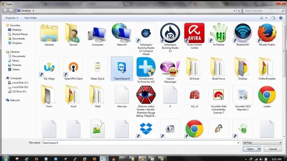This screenshot has width=287, height=161.
Task: Open Network in navigation sidebar
Action: (x=15, y=100)
